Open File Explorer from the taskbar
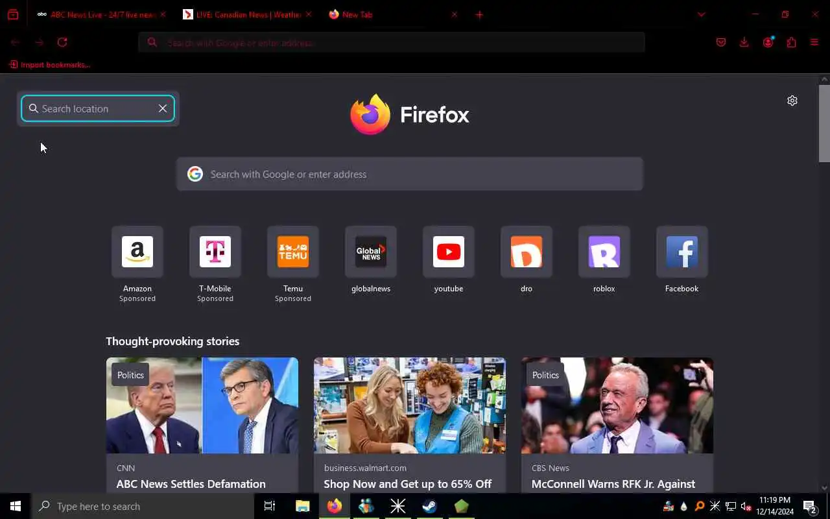 click(303, 506)
